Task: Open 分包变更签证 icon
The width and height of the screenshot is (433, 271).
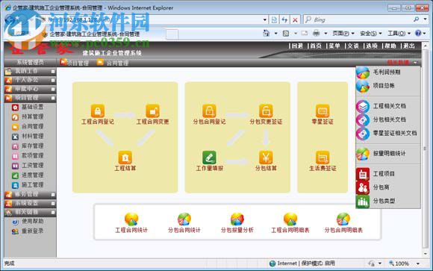Action: 266,110
